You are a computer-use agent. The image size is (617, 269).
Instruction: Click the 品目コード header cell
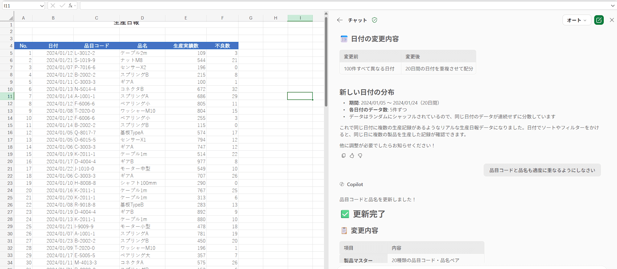[96, 46]
